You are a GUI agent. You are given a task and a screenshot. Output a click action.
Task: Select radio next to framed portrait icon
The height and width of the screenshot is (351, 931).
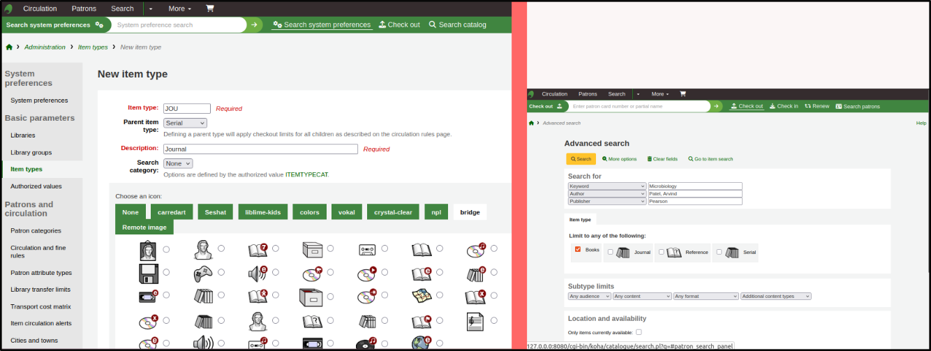coord(166,248)
